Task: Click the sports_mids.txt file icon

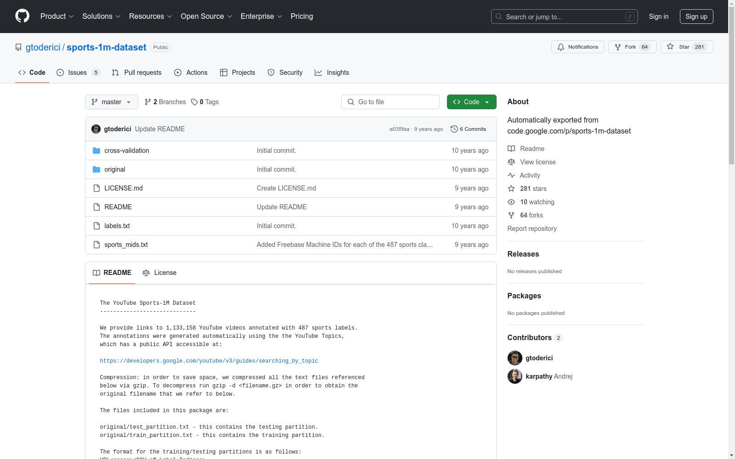Action: 96,245
